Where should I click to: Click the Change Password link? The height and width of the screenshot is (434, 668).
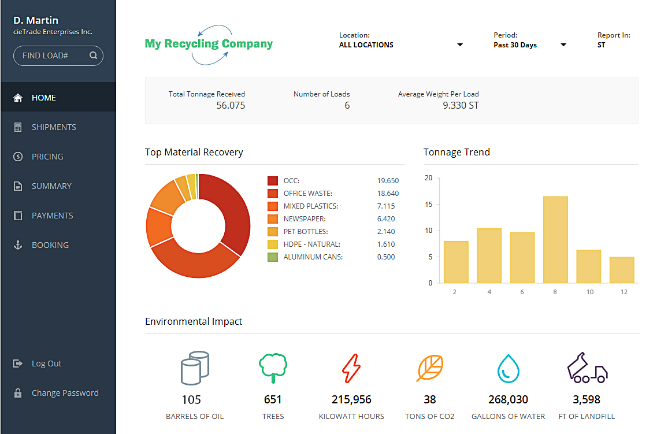[65, 393]
